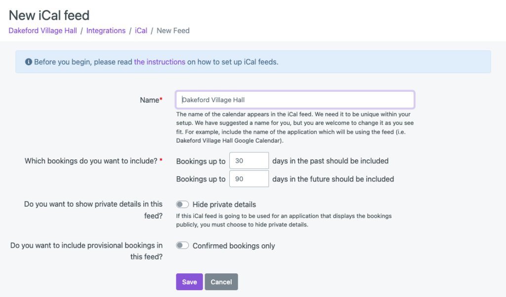Screen dimensions: 506x297
Task: Open the instructions link
Action: pos(160,62)
